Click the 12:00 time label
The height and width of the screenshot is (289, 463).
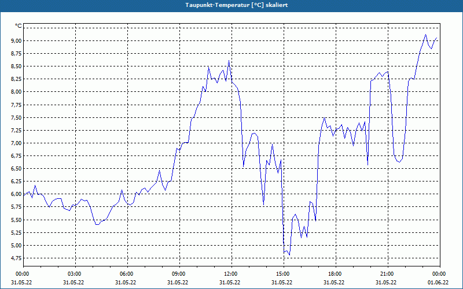pyautogui.click(x=231, y=274)
